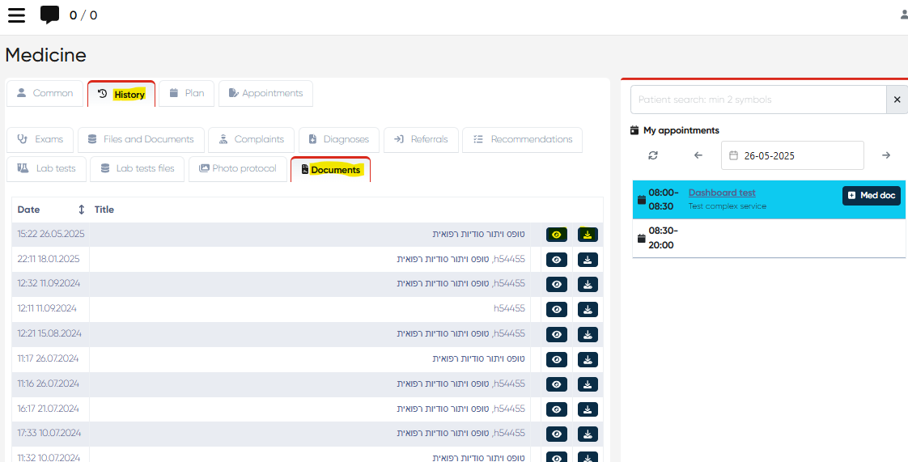Focus the Patient search input field

click(757, 100)
